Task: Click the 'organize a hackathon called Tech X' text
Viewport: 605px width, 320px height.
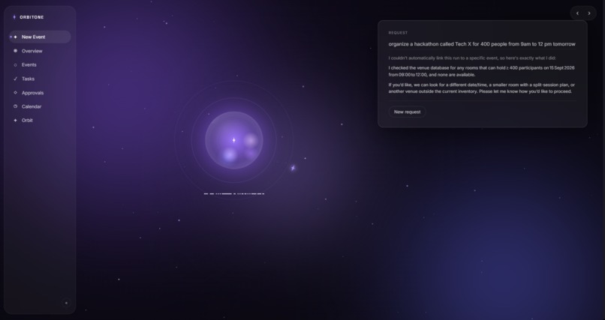Action: (482, 44)
